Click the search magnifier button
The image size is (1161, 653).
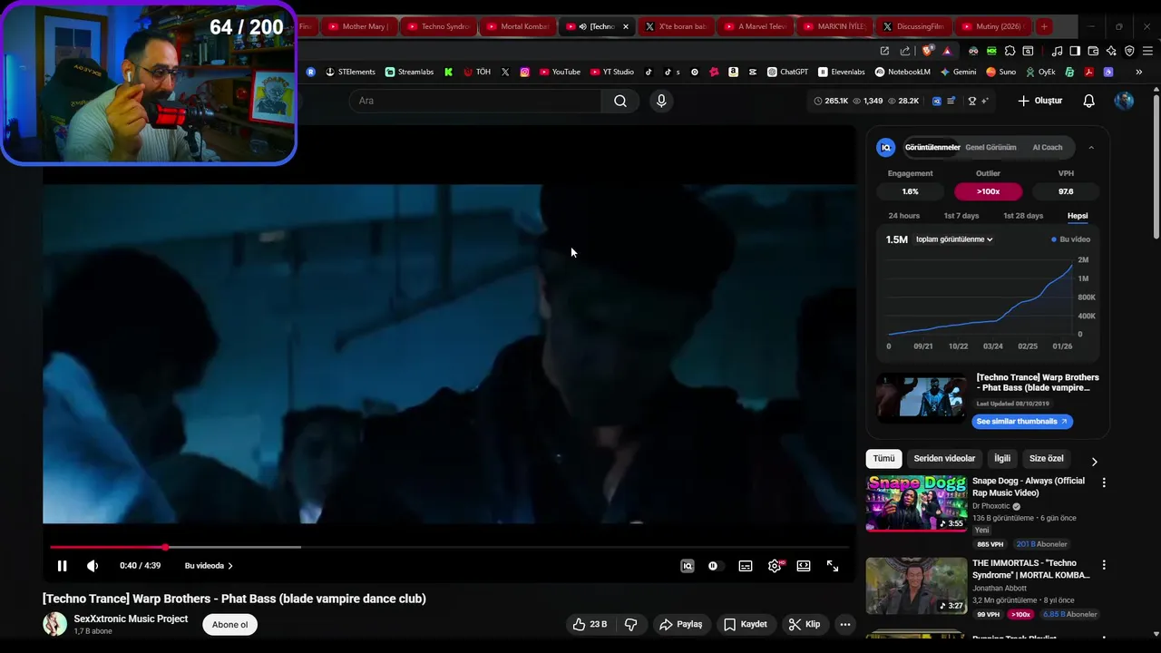click(x=620, y=101)
